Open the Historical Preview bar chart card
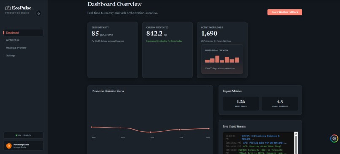Viewport: 340px width, 154px height. point(222,59)
